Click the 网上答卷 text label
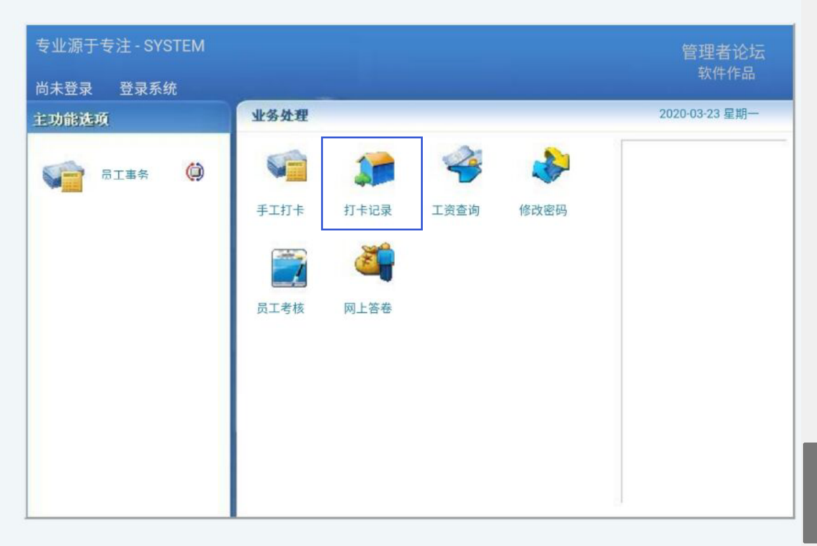Screen dimensions: 817x546 tap(367, 309)
